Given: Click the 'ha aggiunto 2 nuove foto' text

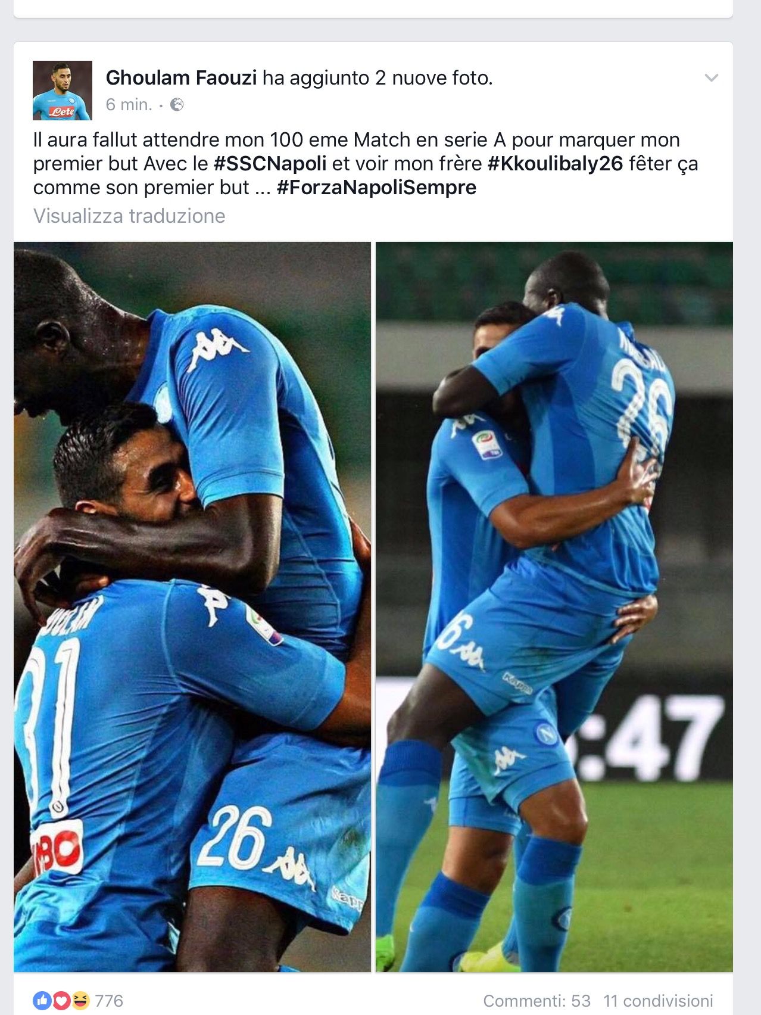Looking at the screenshot, I should [378, 77].
